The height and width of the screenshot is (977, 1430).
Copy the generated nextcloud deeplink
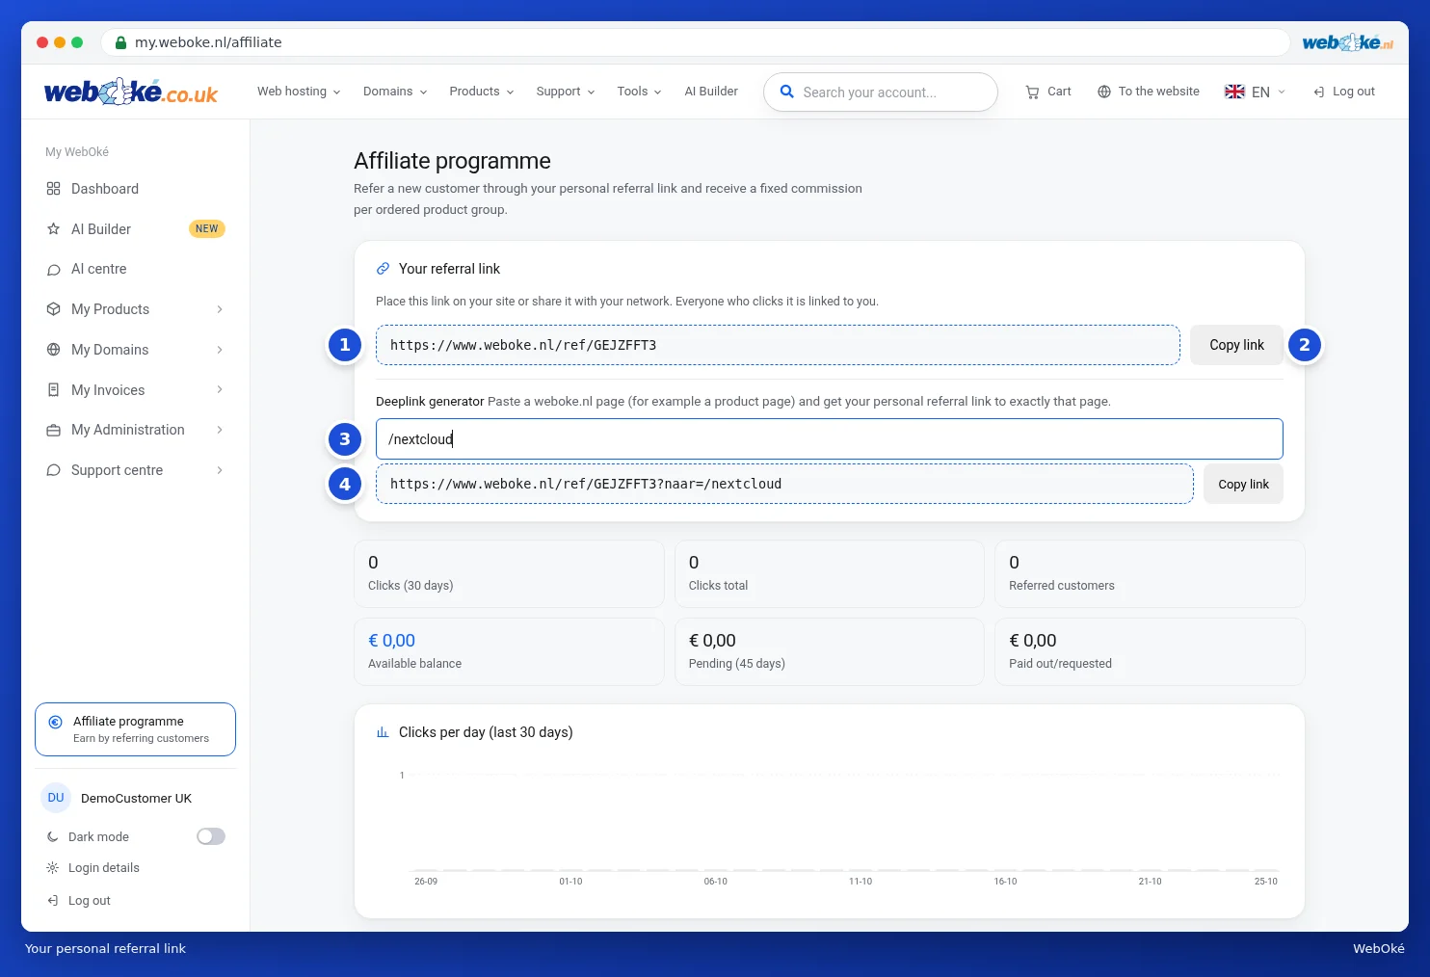click(1243, 484)
